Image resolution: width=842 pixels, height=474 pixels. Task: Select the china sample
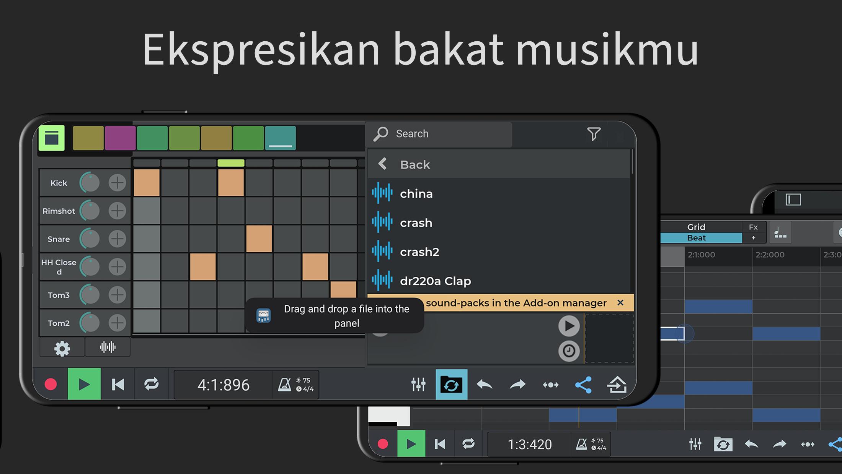click(x=499, y=193)
